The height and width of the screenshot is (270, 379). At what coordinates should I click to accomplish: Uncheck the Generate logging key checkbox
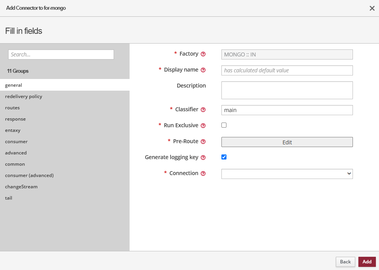pos(224,157)
